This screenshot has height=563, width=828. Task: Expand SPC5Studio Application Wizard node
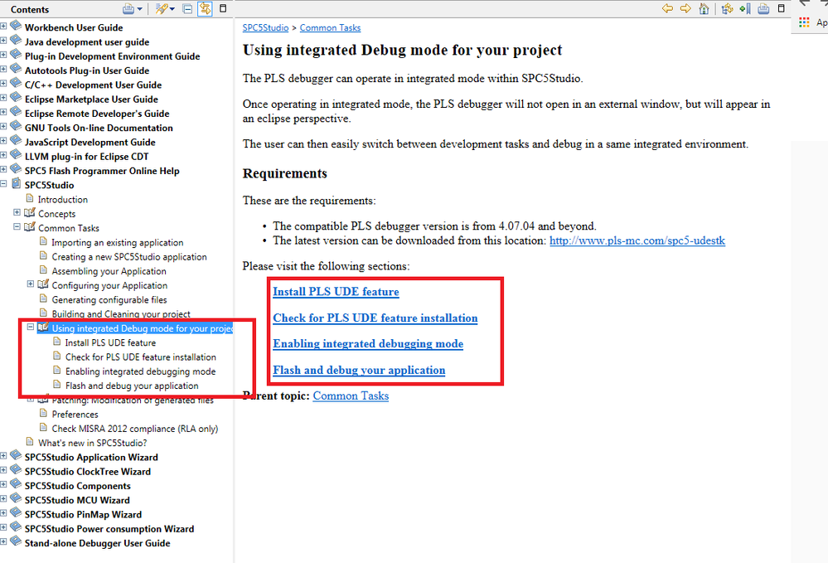coord(3,455)
